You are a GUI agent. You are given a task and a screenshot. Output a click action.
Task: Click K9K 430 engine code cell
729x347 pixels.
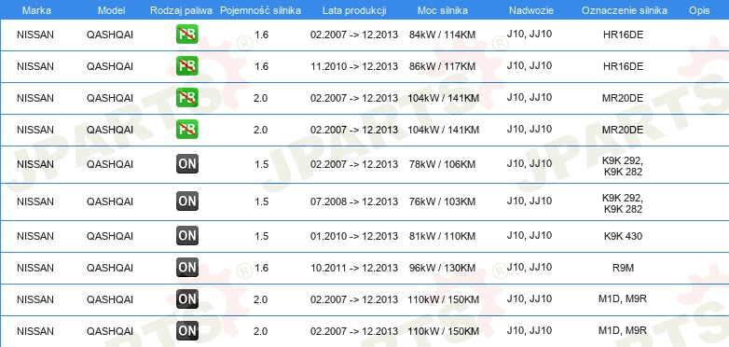coord(623,236)
